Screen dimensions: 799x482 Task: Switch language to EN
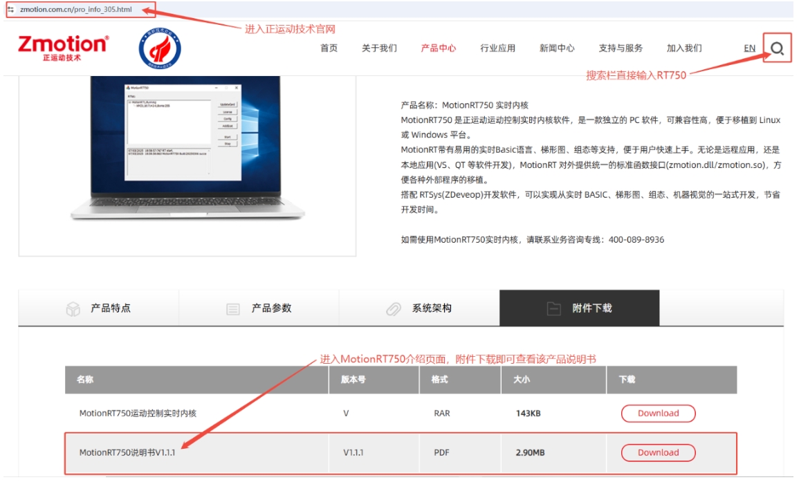point(749,48)
